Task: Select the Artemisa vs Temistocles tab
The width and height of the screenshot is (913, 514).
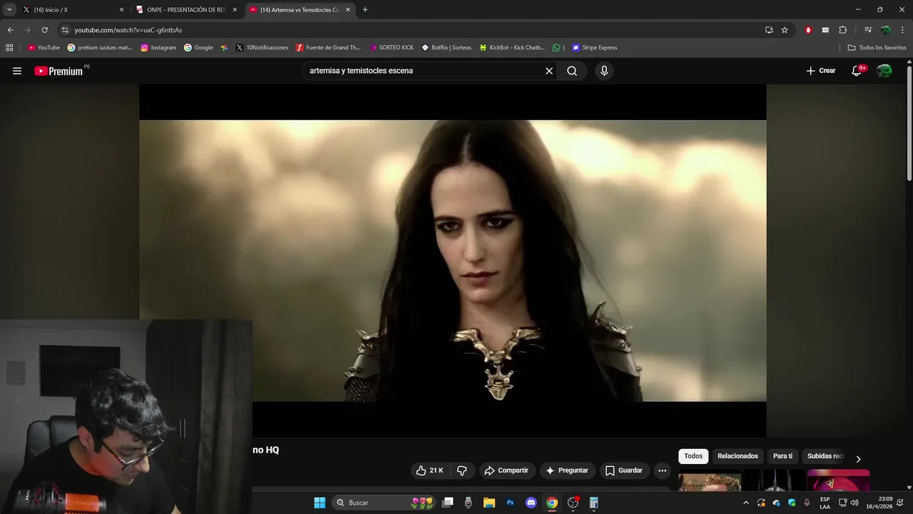Action: 300,10
